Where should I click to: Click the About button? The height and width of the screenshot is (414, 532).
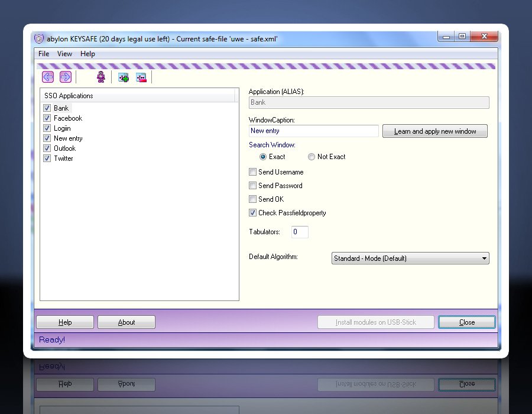126,322
